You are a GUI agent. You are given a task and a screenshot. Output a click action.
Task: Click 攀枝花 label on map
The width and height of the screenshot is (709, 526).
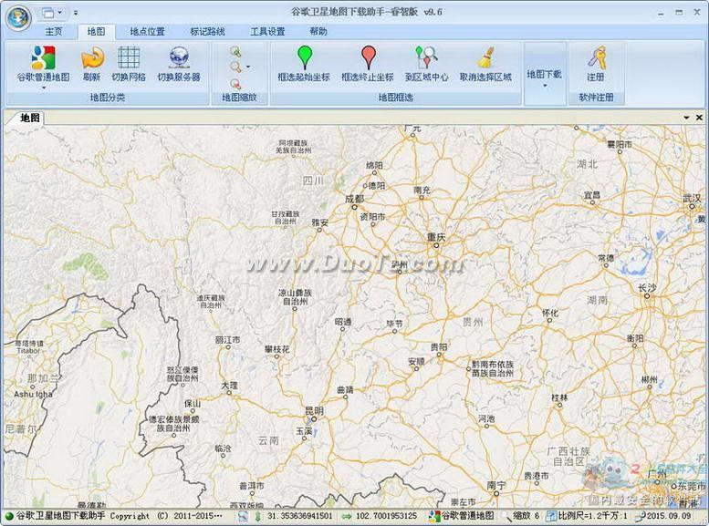pyautogui.click(x=276, y=349)
